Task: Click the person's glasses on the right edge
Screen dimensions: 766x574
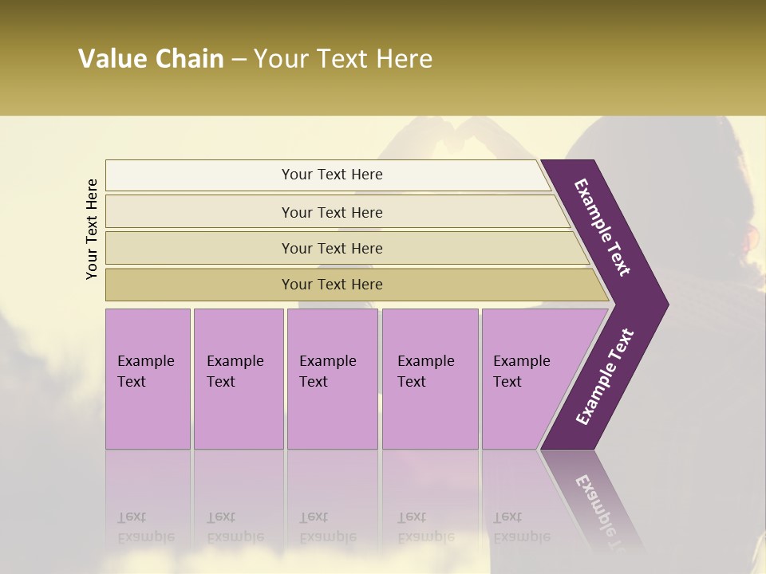Action: [x=752, y=237]
